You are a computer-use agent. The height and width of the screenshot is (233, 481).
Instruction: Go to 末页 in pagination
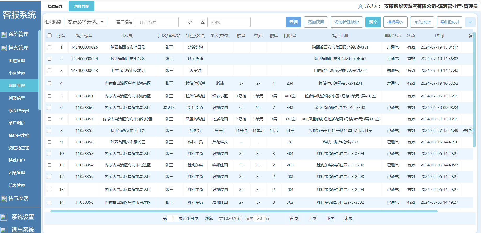pyautogui.click(x=349, y=218)
